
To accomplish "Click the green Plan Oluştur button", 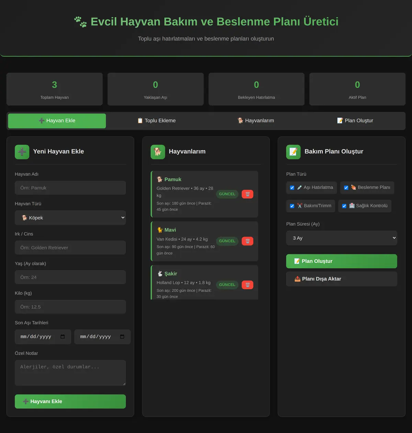I will pyautogui.click(x=342, y=261).
